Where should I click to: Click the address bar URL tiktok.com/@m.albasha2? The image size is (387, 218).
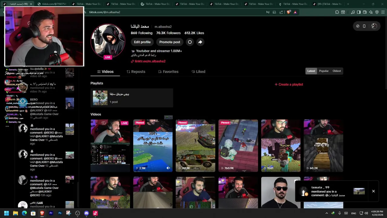pyautogui.click(x=105, y=12)
